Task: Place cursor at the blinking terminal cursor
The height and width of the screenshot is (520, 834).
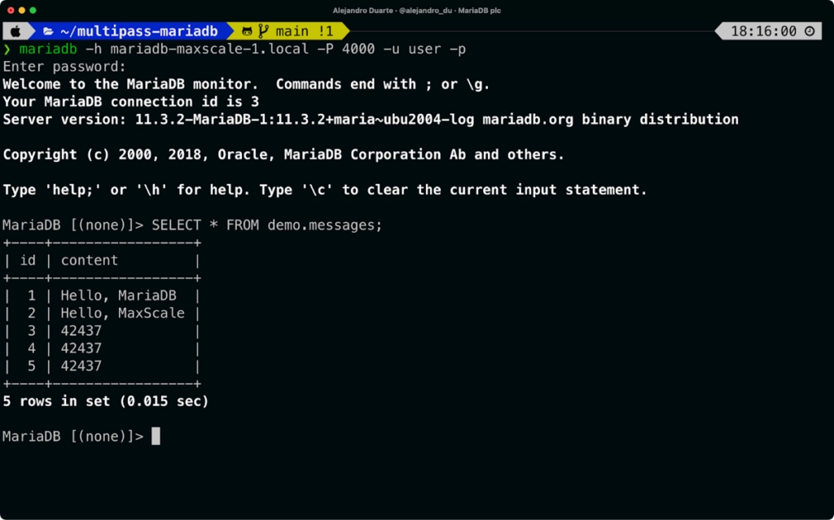Action: click(x=155, y=435)
